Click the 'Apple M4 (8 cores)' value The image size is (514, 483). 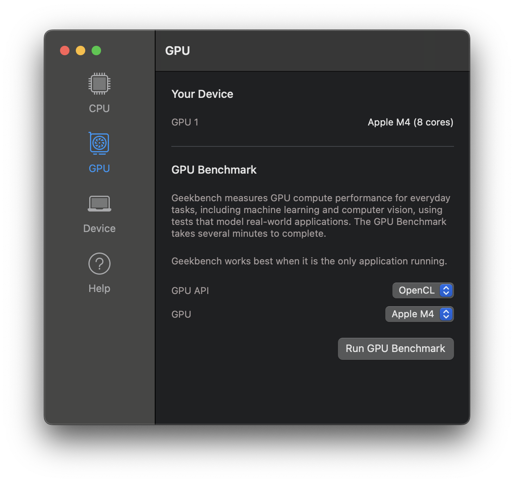411,122
